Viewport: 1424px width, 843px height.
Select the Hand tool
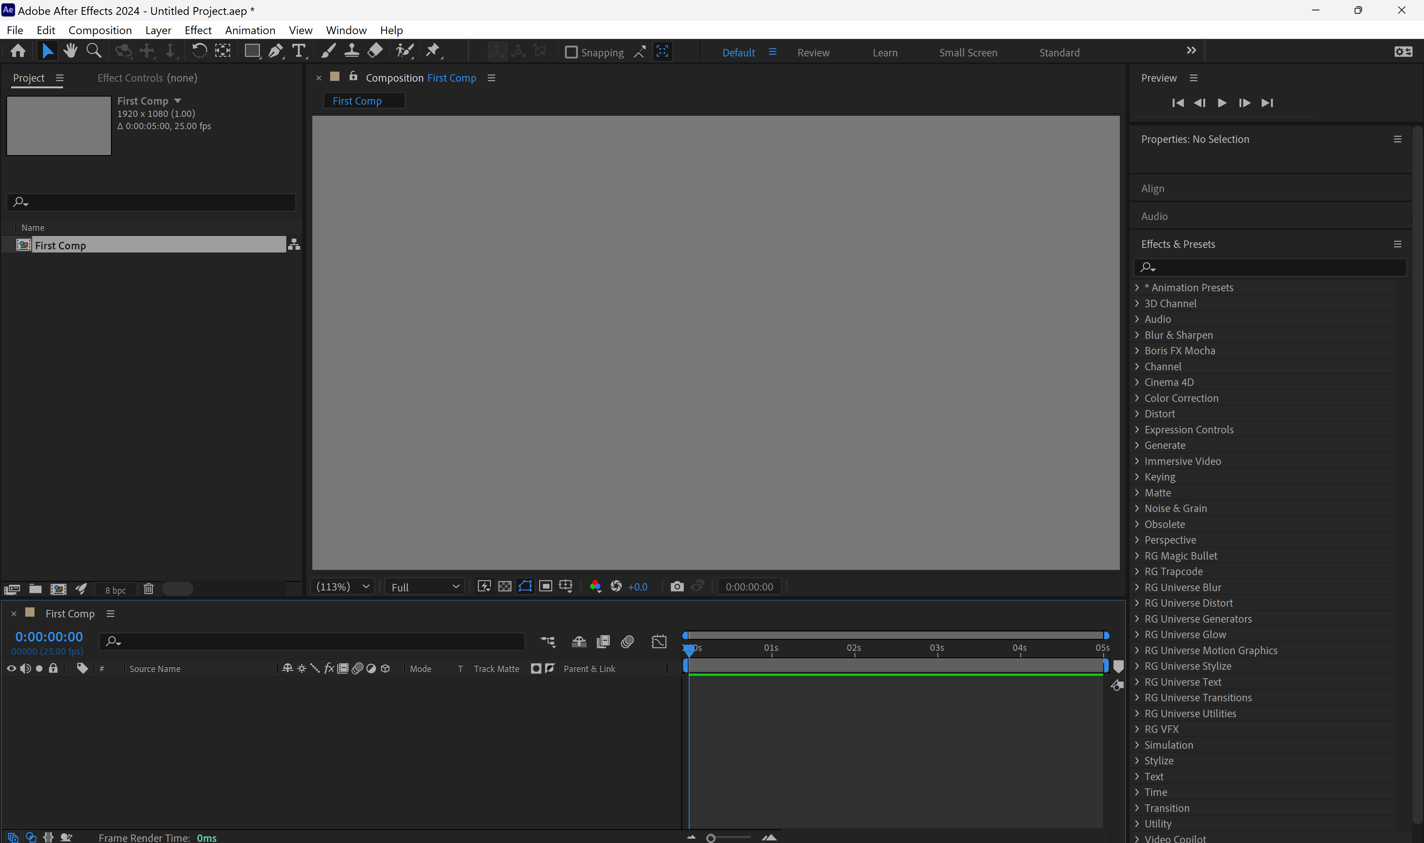coord(70,50)
